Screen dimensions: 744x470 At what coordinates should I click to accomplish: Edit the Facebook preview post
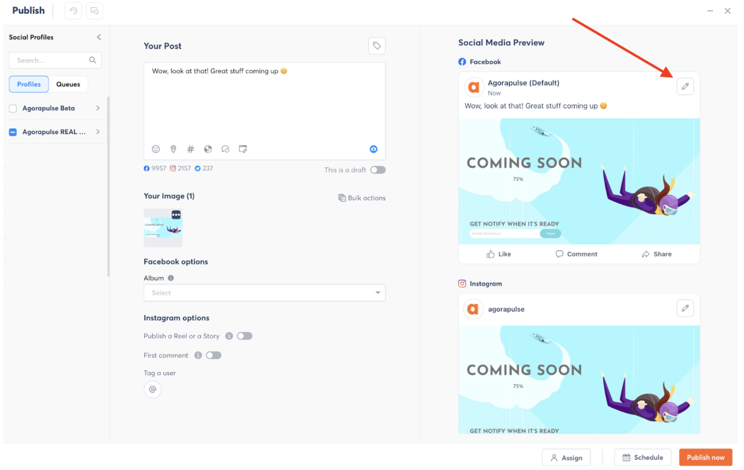685,87
